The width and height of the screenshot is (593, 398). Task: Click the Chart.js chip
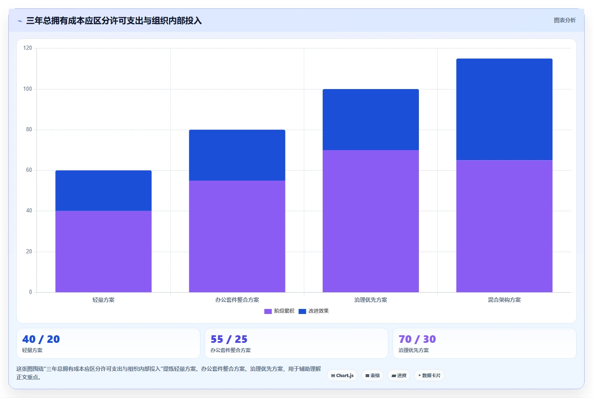342,375
